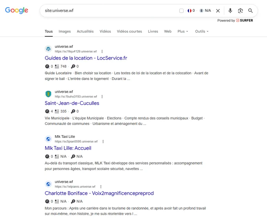Expand the Outils dropdown
This screenshot has width=267, height=219.
[202, 31]
